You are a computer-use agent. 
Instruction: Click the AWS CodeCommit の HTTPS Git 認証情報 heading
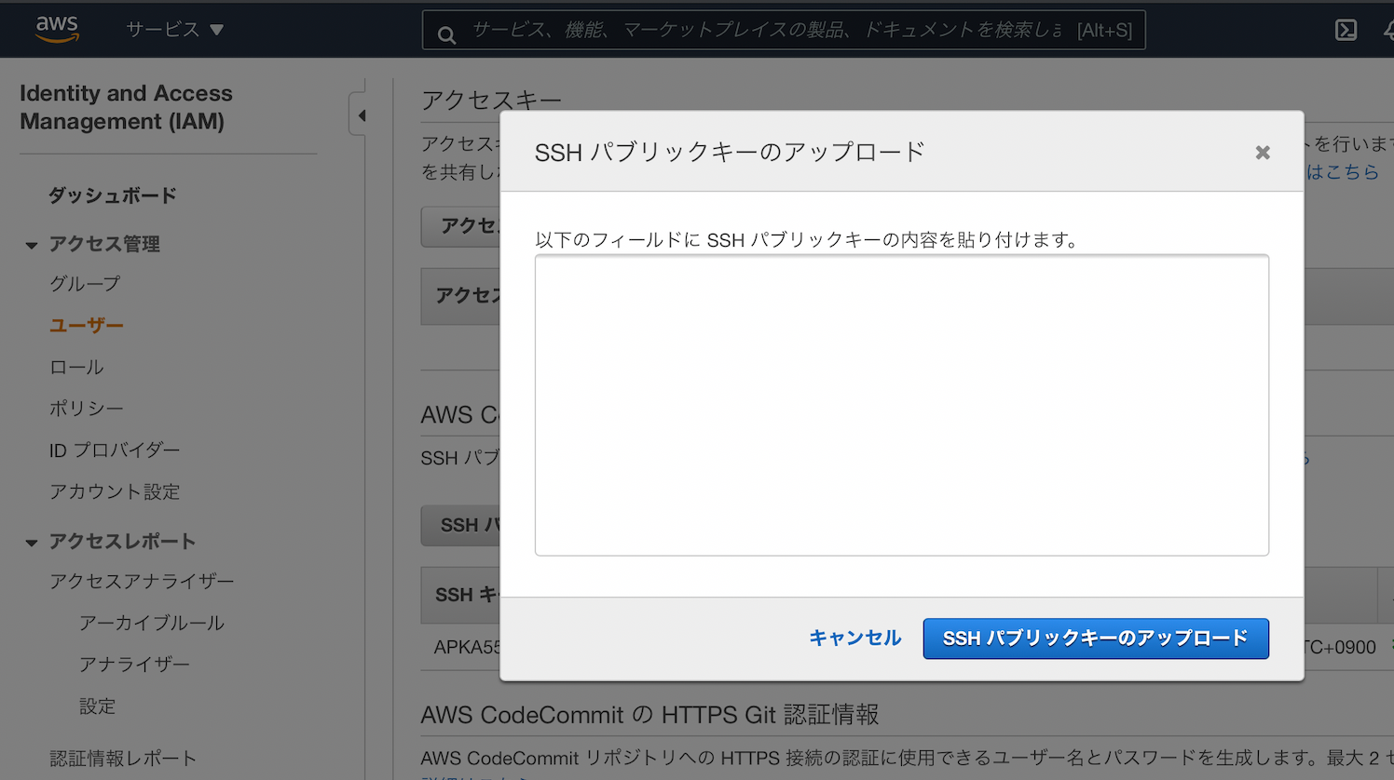(649, 715)
